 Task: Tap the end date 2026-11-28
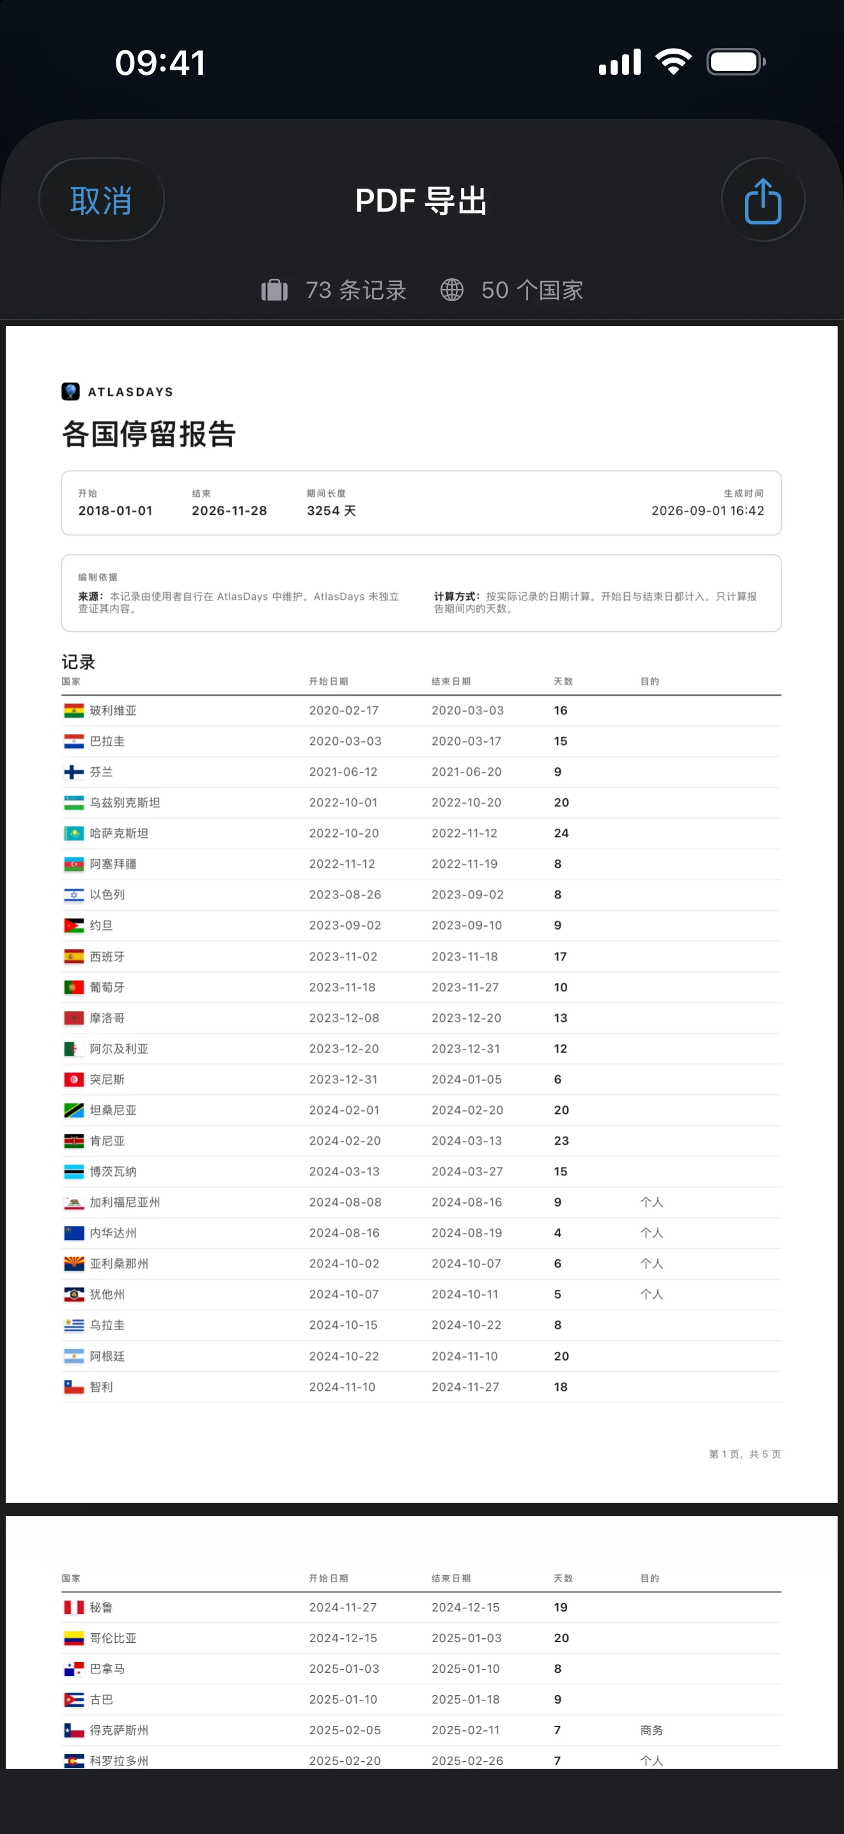(x=229, y=510)
